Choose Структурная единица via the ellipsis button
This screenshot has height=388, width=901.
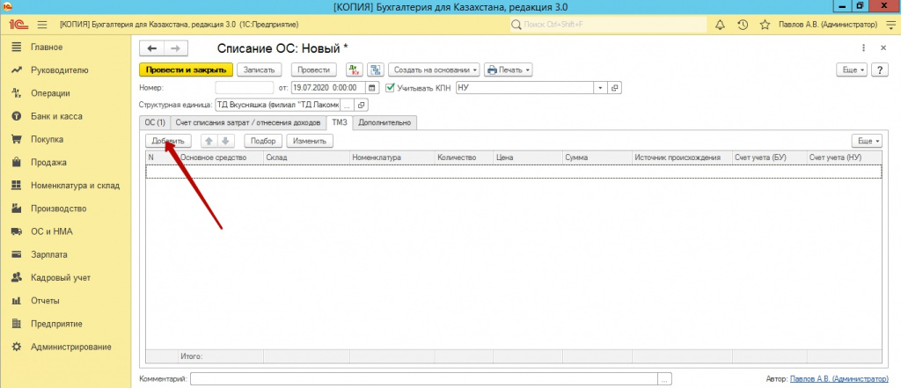(x=348, y=106)
